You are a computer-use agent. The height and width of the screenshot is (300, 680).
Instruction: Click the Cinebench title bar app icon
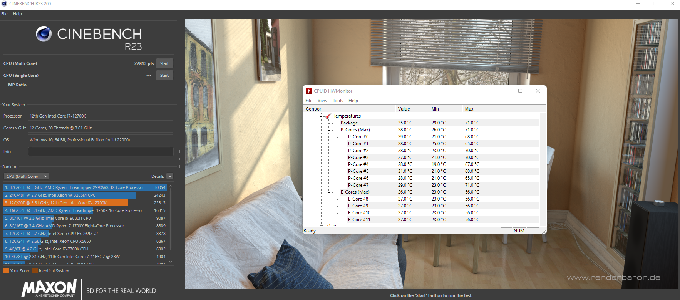click(4, 4)
